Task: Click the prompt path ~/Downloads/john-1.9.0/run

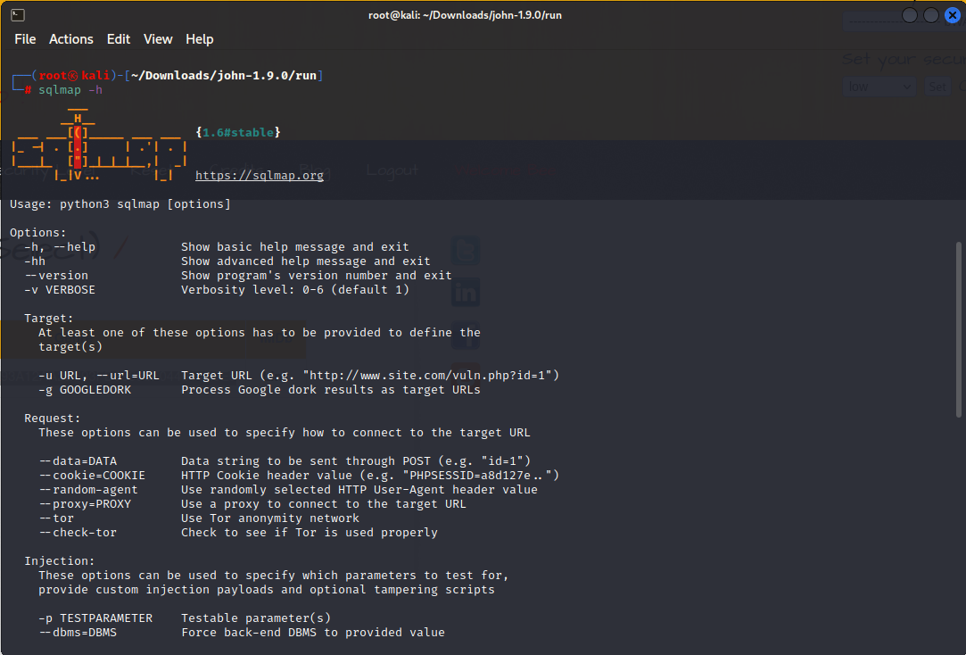Action: [224, 75]
